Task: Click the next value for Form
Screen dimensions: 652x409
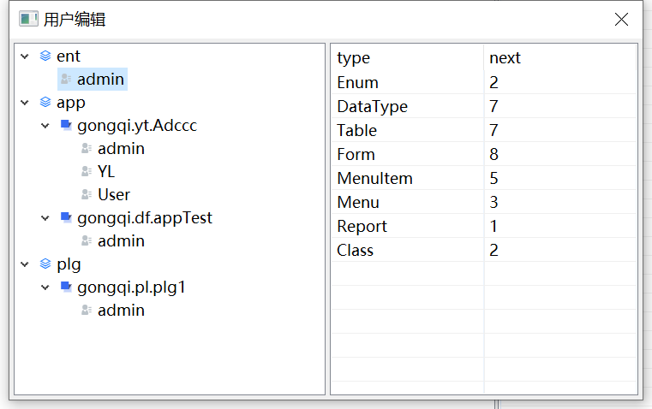Action: pyautogui.click(x=494, y=155)
